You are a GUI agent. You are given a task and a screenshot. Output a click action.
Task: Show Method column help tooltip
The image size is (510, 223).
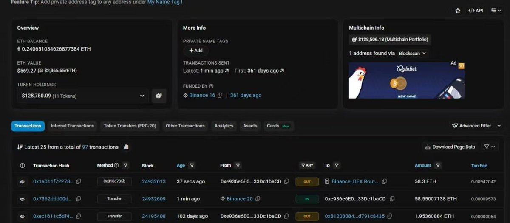pos(117,165)
